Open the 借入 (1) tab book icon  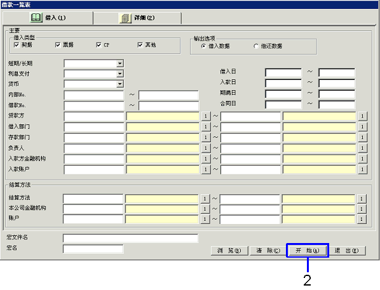(x=36, y=18)
